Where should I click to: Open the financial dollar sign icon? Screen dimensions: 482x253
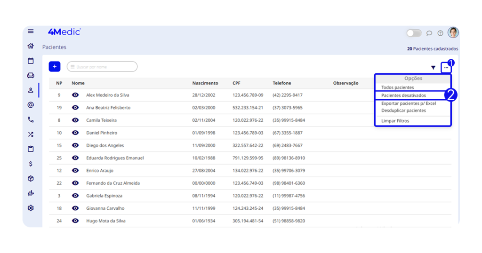click(x=31, y=164)
